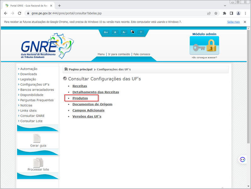Click the padlock site info icon

pos(28,13)
